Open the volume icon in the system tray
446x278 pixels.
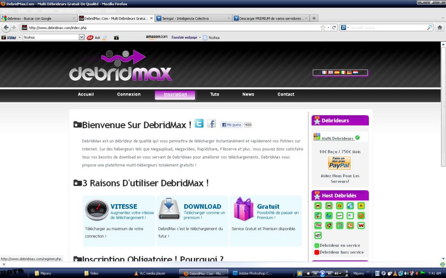click(406, 274)
